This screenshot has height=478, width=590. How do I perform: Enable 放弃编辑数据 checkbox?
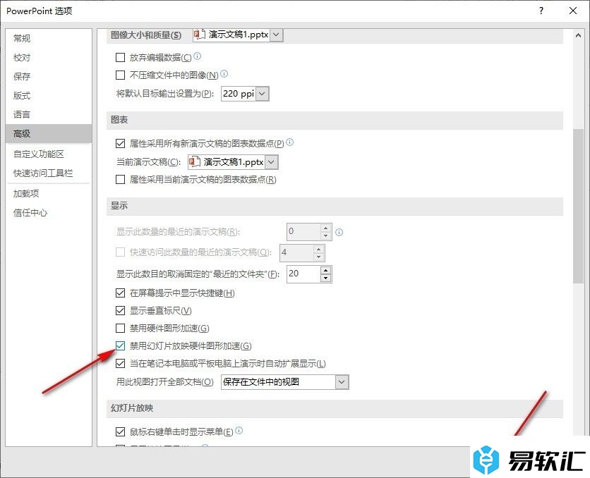(x=120, y=58)
